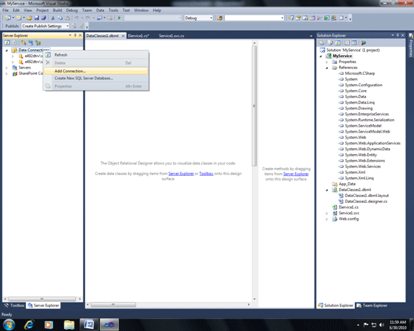
Task: Click designer vertical scrollbar thumb
Action: (x=254, y=106)
